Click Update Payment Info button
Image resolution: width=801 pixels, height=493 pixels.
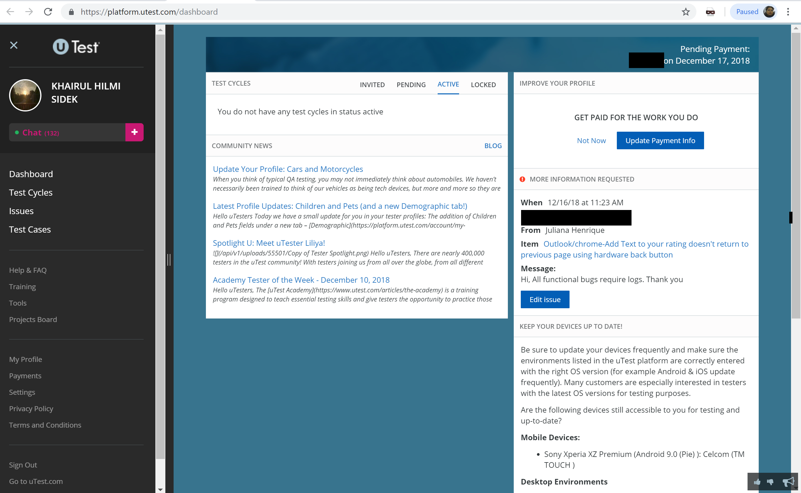point(660,140)
